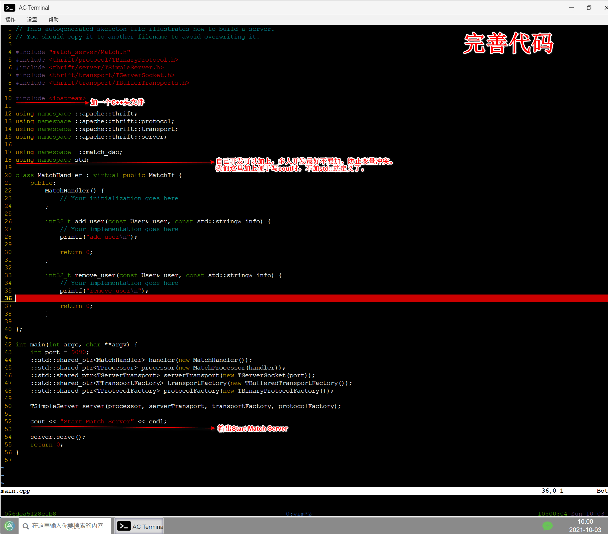
Task: Click TSimpleServer server declaration line 50
Action: tap(186, 406)
